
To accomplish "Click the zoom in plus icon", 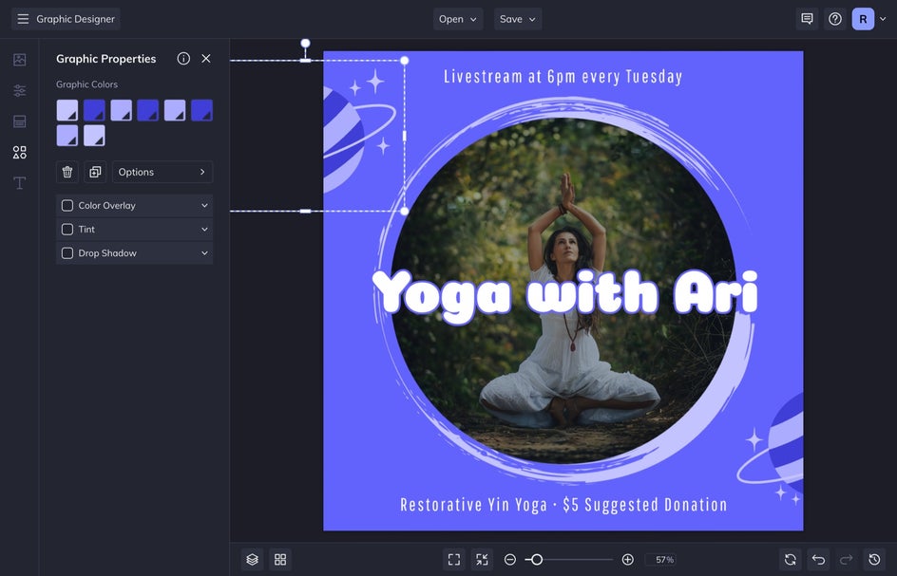I will (x=627, y=560).
